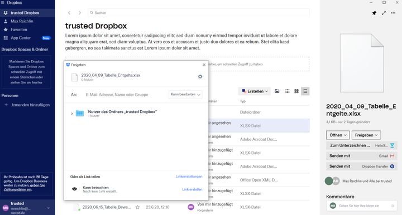402x215 pixels.
Task: Select the Dateiordner type row
Action: pos(250,112)
